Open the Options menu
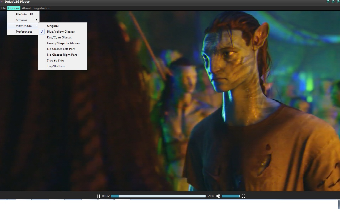Viewport: 340px width, 212px height. (x=14, y=8)
